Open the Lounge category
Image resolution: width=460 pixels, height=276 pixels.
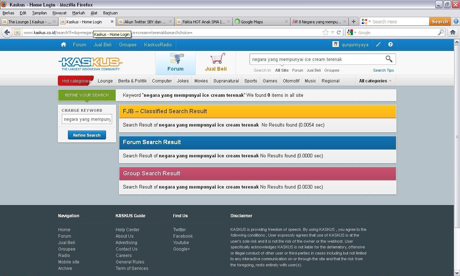pyautogui.click(x=105, y=81)
